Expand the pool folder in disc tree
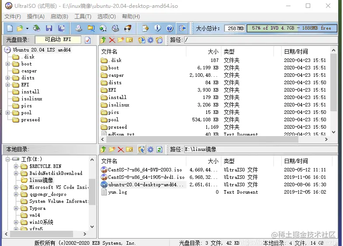This screenshot has width=343, height=246. (8, 113)
